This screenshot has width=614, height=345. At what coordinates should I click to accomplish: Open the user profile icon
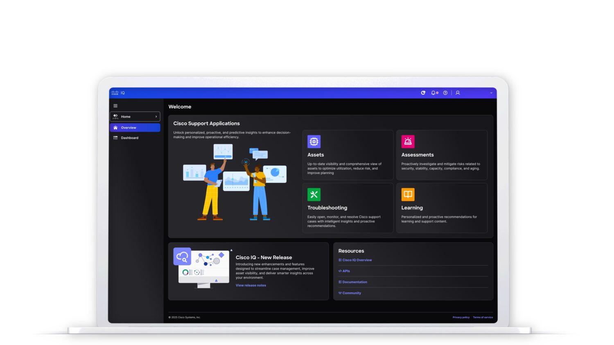[457, 93]
